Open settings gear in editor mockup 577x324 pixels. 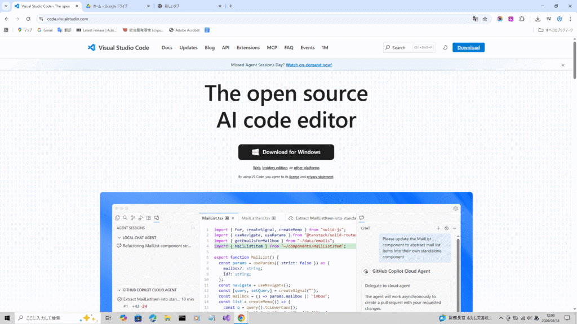coord(455,209)
